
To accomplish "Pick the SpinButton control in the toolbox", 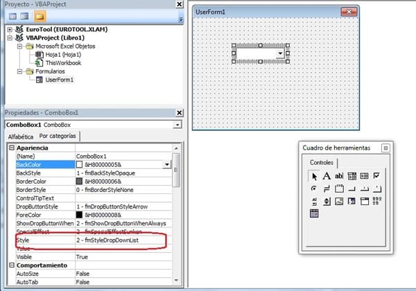I will coord(327,201).
